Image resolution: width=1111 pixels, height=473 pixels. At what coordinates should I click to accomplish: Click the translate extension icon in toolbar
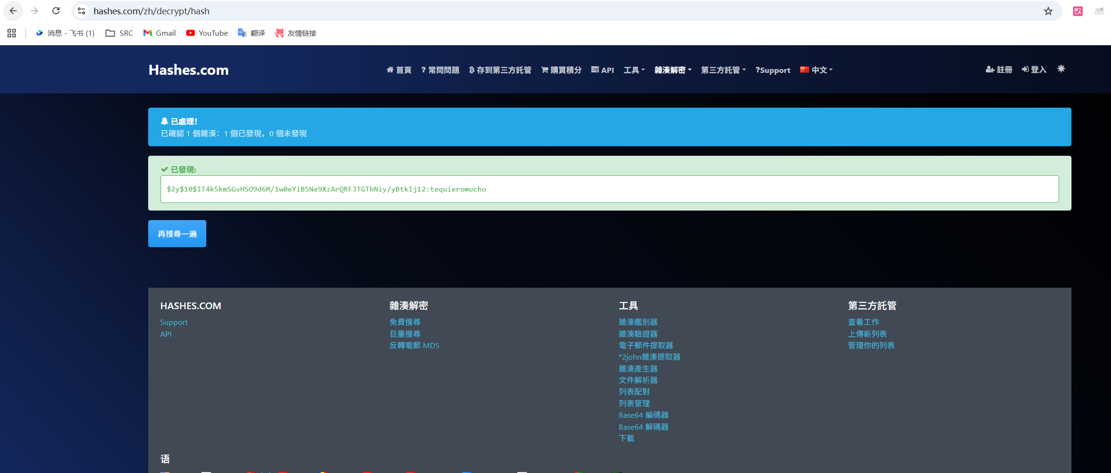click(1078, 11)
